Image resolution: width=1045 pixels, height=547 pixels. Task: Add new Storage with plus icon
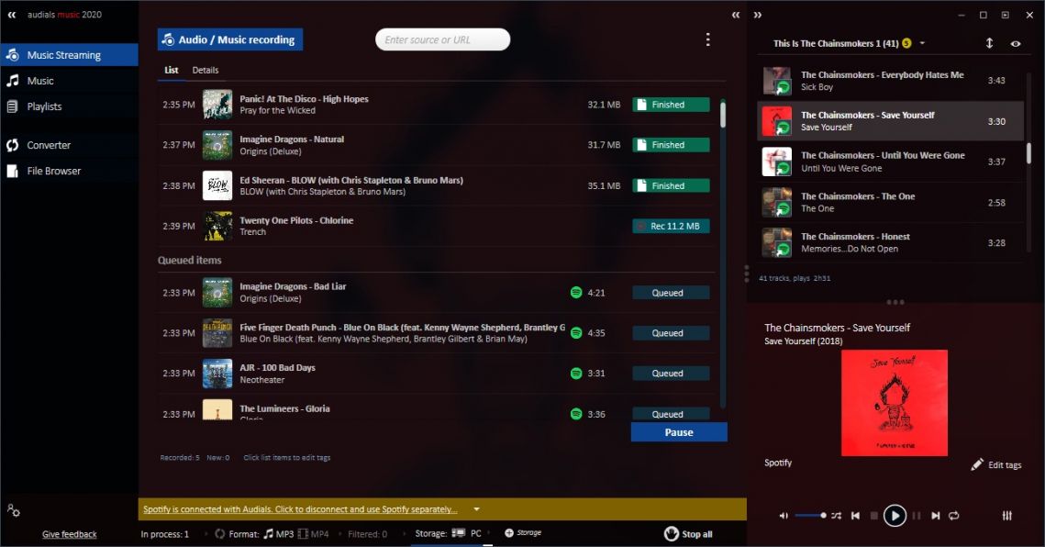pos(523,533)
